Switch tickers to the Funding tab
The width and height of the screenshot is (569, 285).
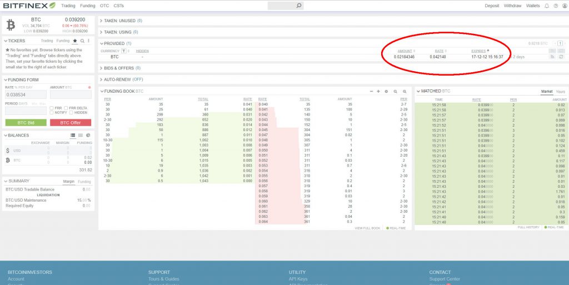tap(63, 41)
